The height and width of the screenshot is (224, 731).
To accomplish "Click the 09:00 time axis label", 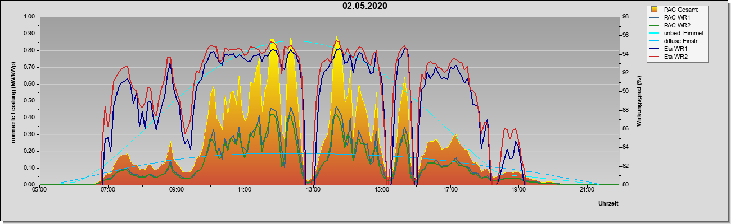I will pos(176,190).
